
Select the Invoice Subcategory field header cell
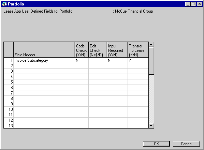click(x=44, y=60)
